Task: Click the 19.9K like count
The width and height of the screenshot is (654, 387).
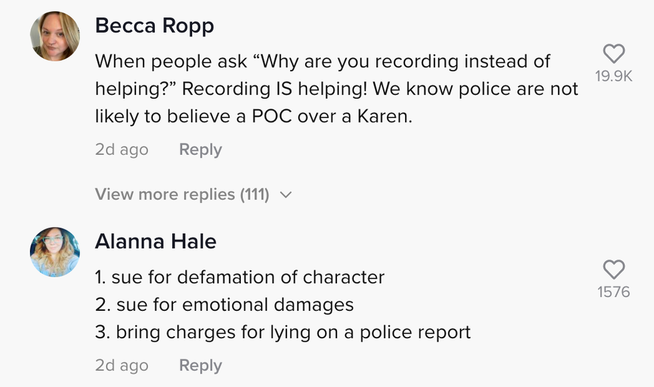Action: (613, 77)
